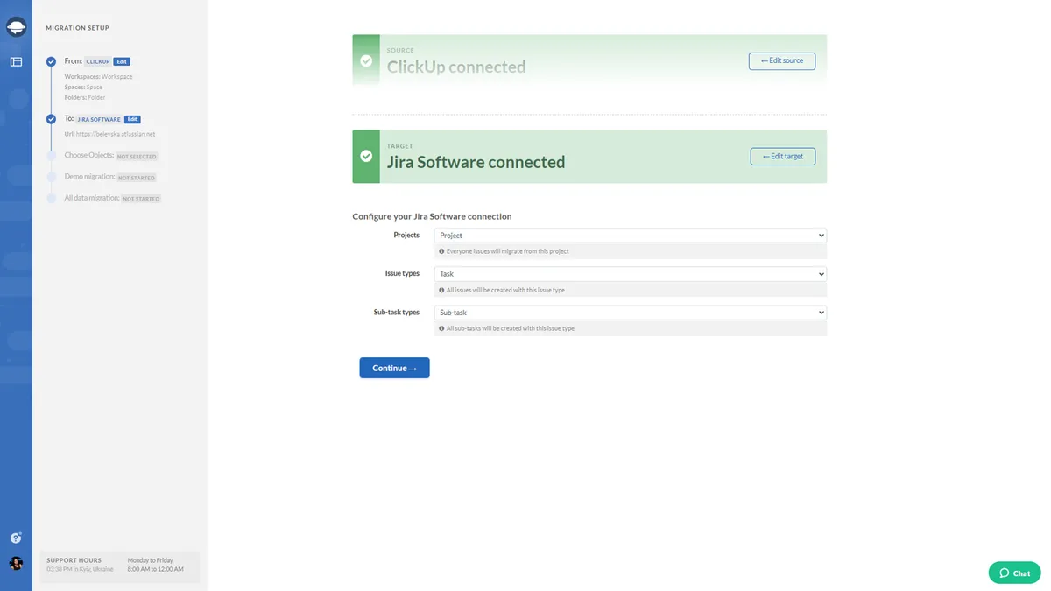
Task: Click the Edit source button
Action: pyautogui.click(x=782, y=61)
